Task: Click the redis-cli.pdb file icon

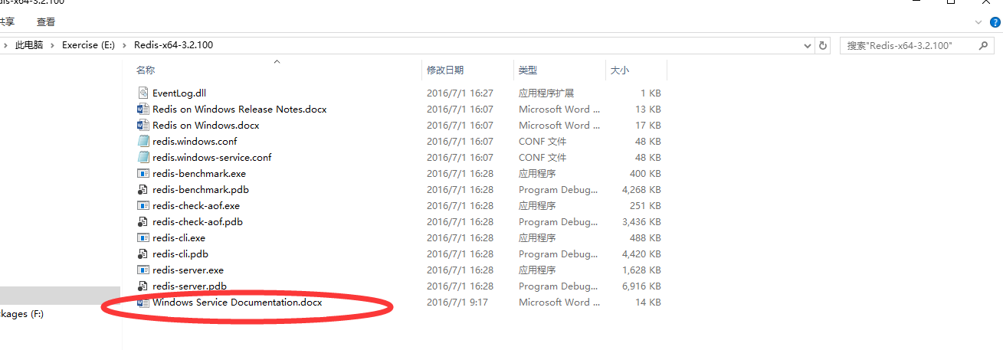Action: [143, 254]
